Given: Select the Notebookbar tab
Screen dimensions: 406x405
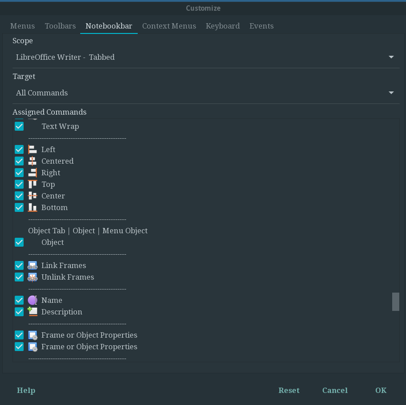Looking at the screenshot, I should click(109, 26).
